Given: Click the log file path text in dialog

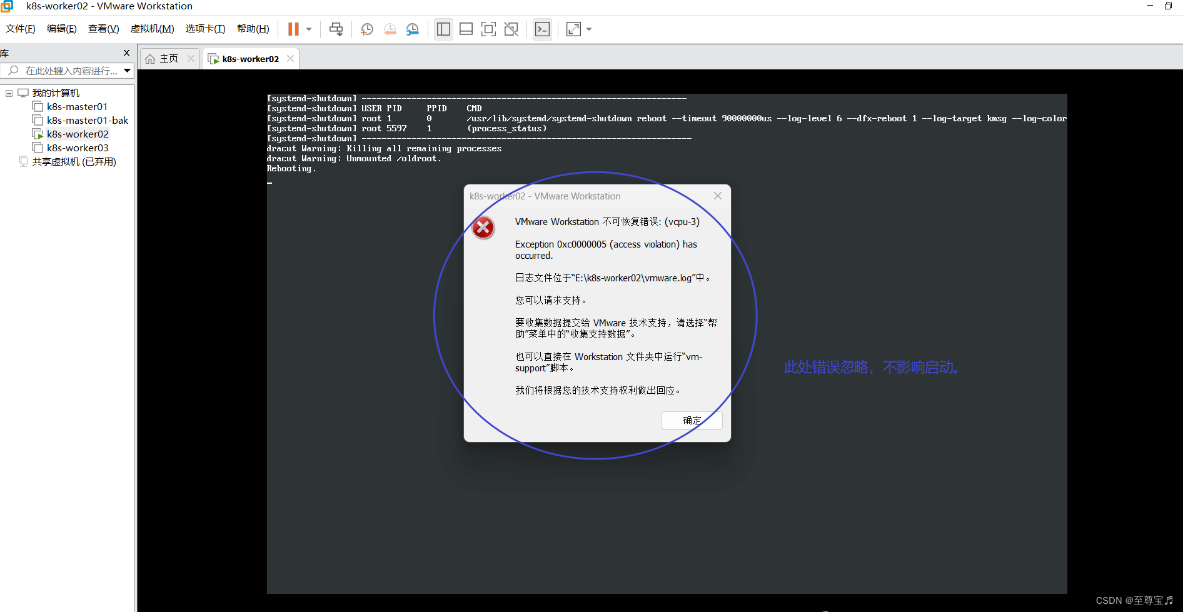Looking at the screenshot, I should pos(613,278).
